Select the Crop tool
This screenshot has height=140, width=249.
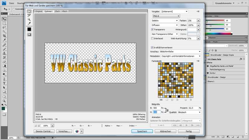pos(4,36)
